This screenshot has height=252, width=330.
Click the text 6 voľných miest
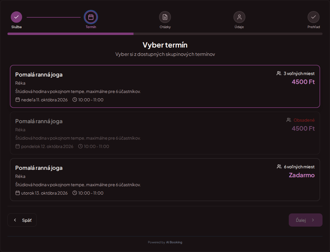[x=299, y=167]
